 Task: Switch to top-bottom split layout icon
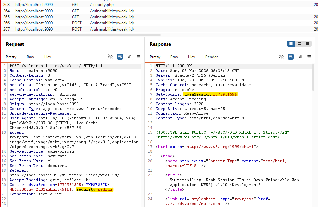point(299,44)
